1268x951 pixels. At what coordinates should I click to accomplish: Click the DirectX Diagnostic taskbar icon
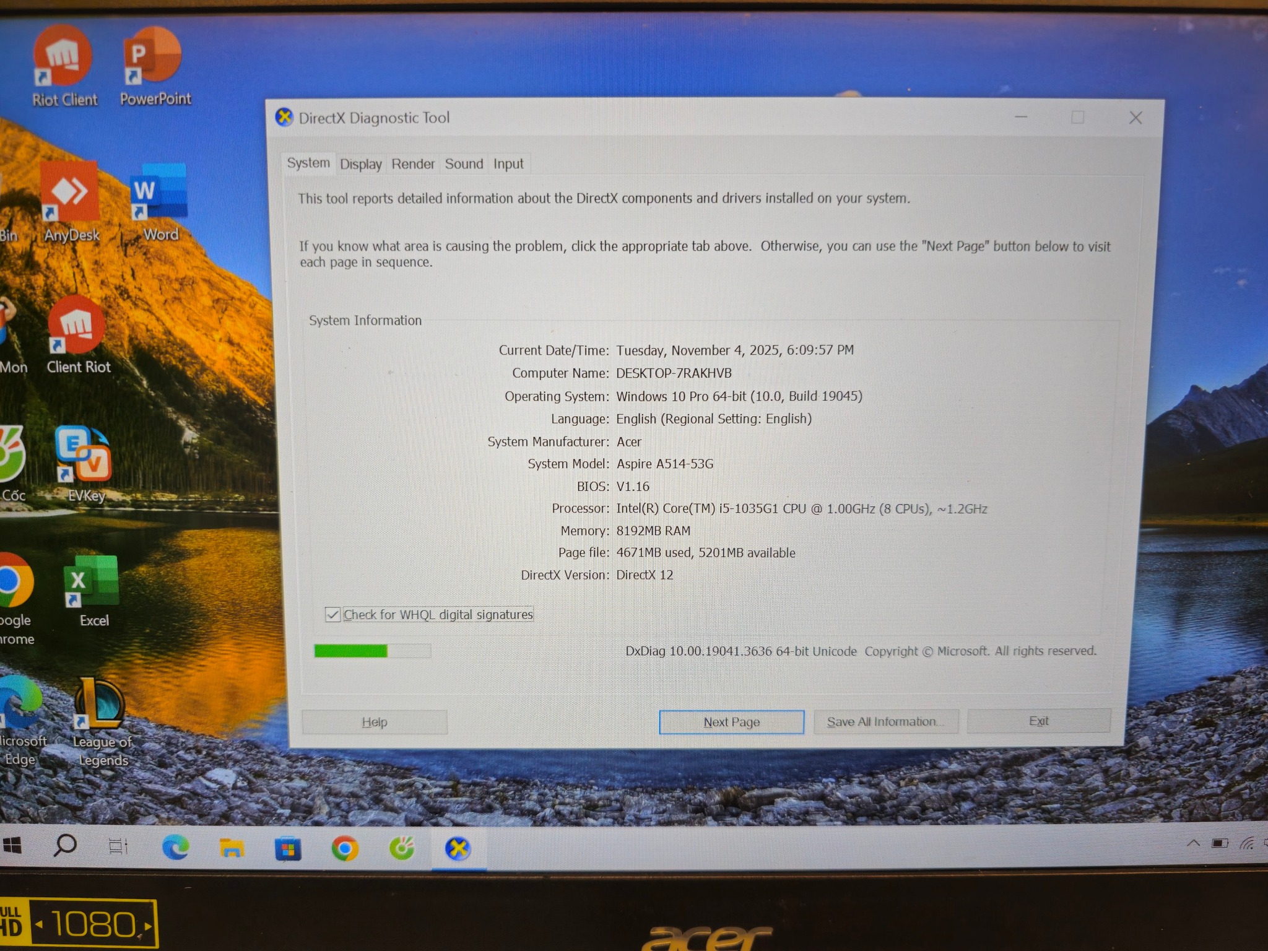coord(458,849)
